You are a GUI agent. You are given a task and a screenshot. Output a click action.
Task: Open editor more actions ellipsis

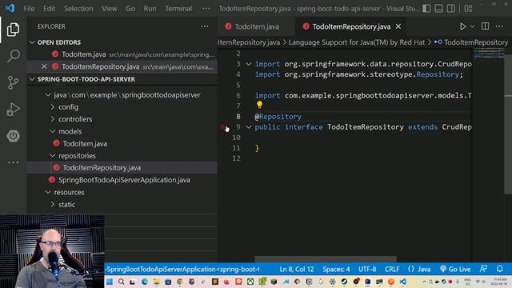coord(499,26)
